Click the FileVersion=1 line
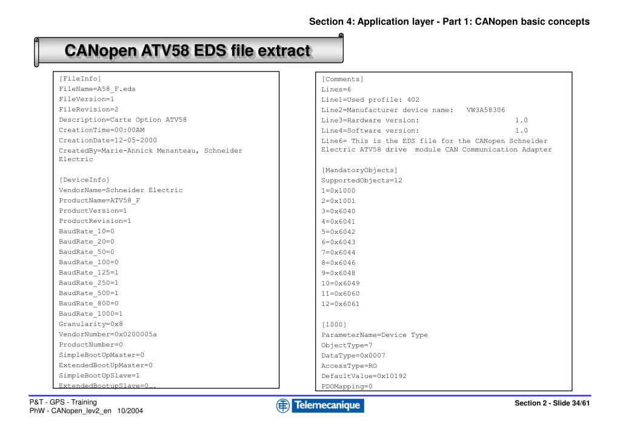620x429 pixels. coord(87,99)
